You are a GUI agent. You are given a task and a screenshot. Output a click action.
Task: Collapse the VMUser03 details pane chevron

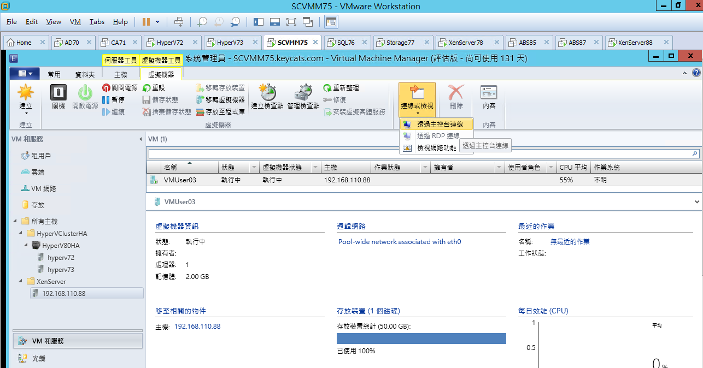tap(696, 201)
